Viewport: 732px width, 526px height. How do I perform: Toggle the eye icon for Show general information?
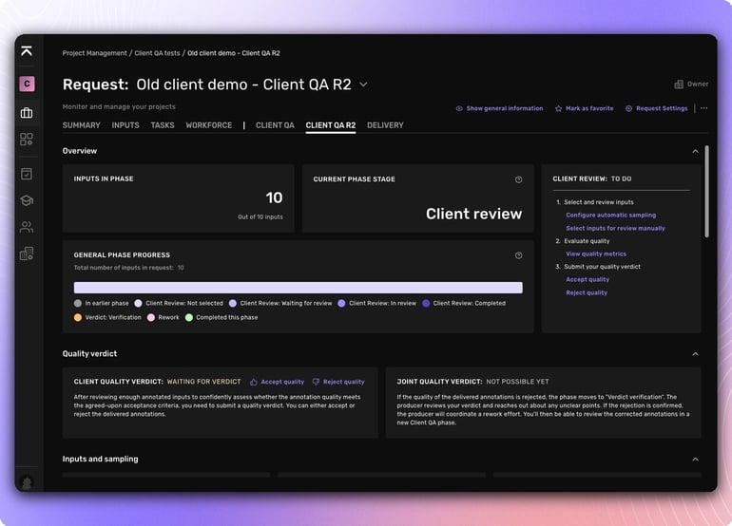459,108
